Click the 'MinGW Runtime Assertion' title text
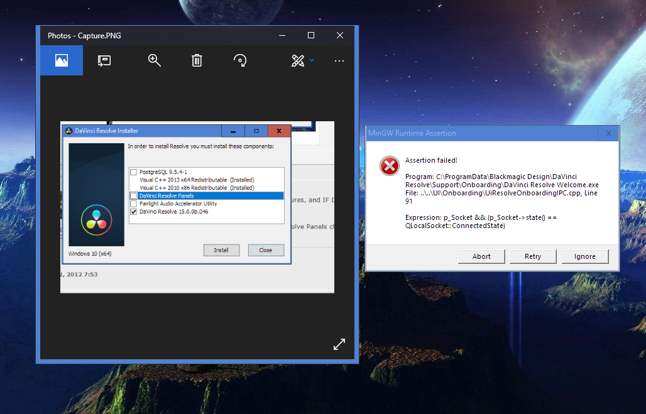 coord(412,133)
